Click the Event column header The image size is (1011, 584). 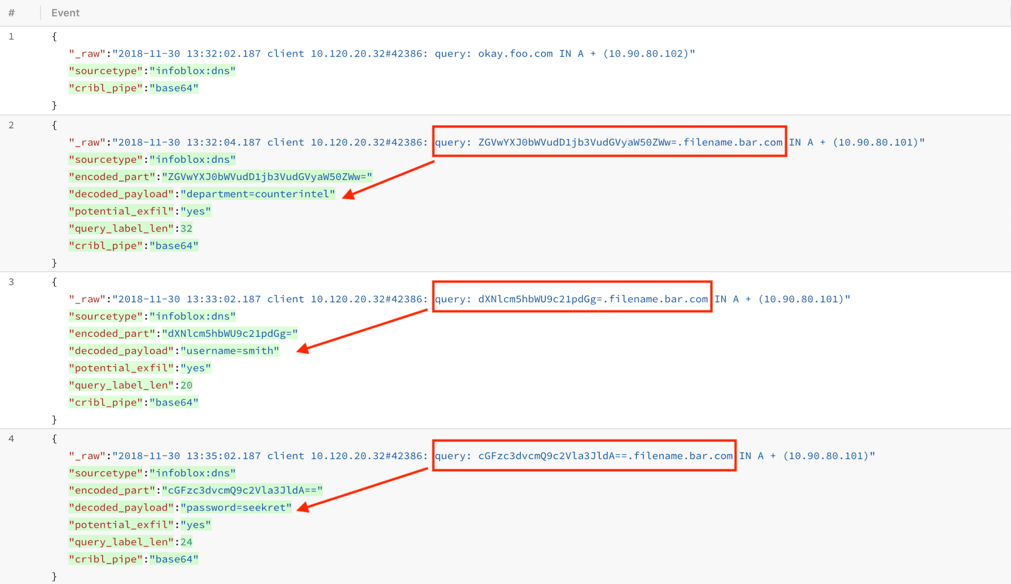point(65,13)
